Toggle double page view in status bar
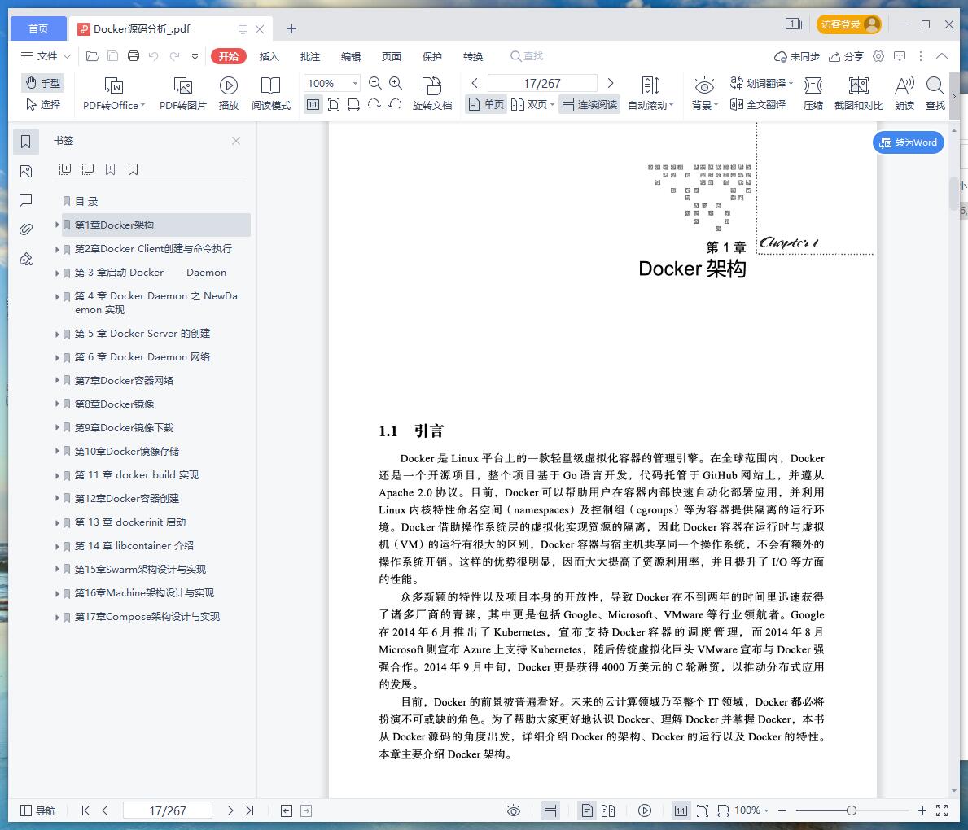The width and height of the screenshot is (968, 830). 608,810
